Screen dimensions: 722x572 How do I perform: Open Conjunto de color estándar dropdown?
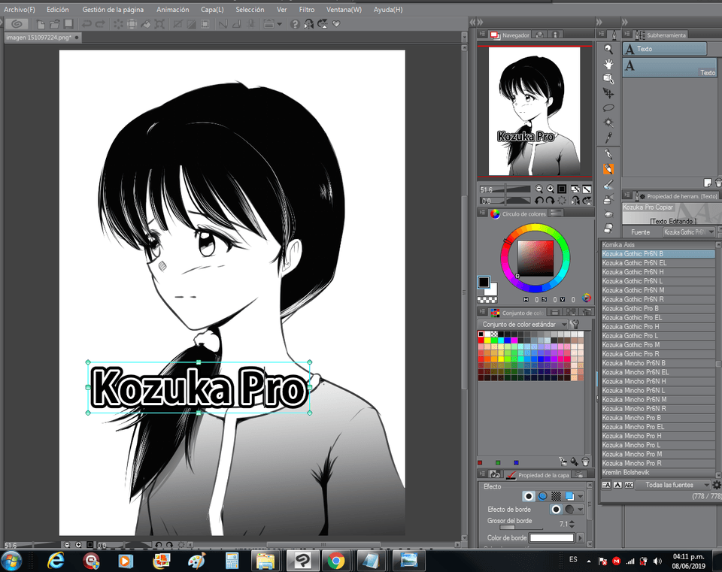[x=523, y=324]
